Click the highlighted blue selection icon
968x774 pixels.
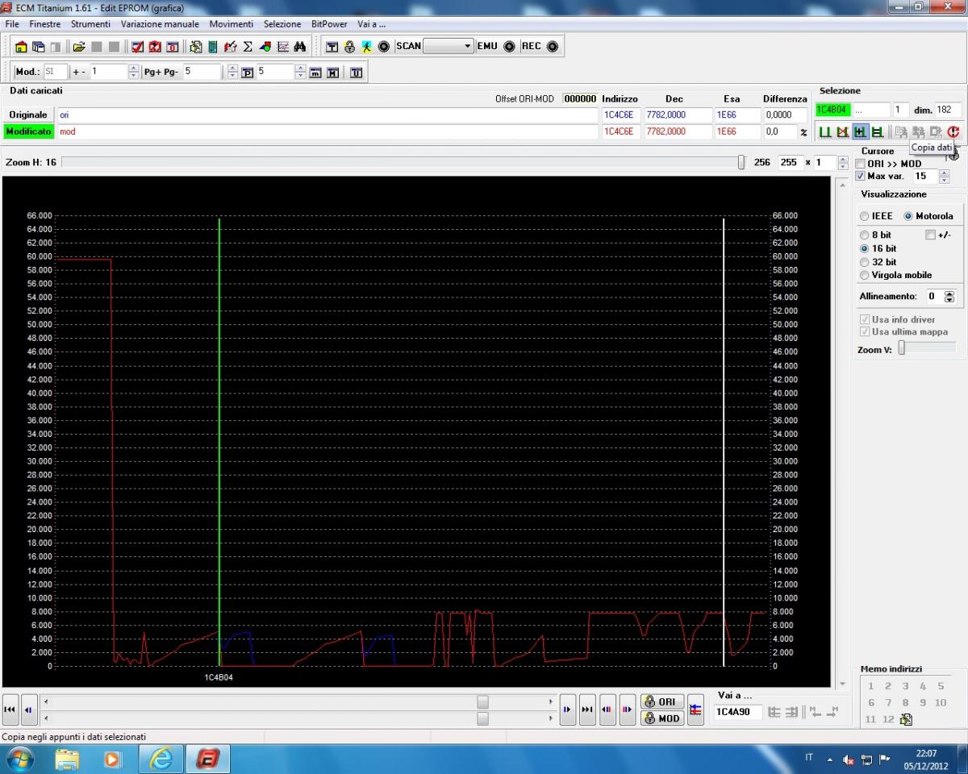860,131
